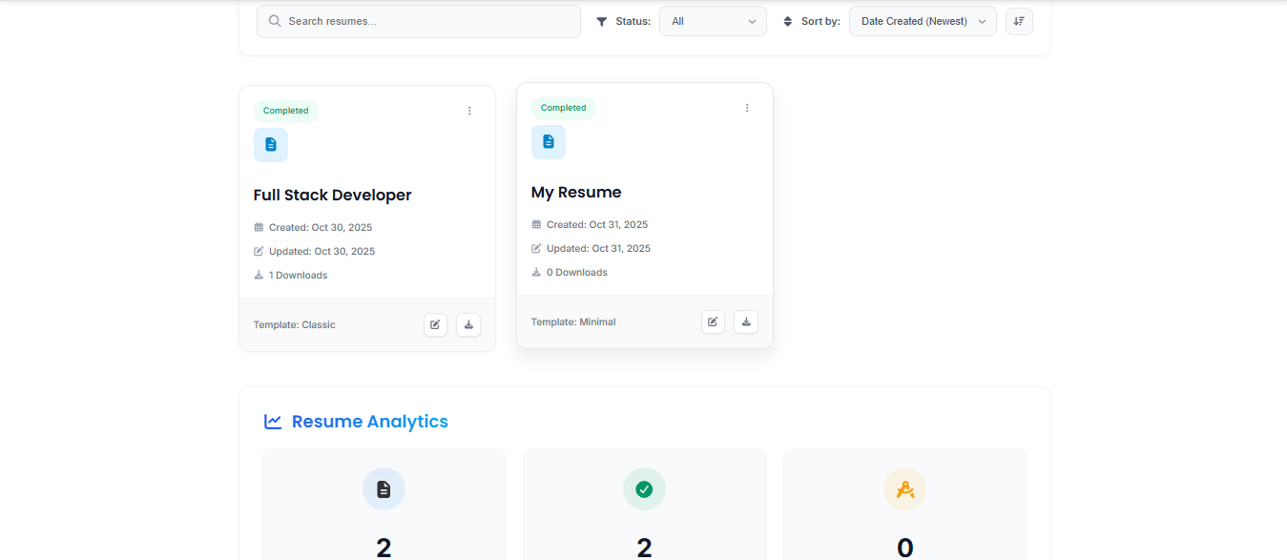1287x560 pixels.
Task: Open the three-dot menu on Full Stack Developer
Action: click(469, 111)
